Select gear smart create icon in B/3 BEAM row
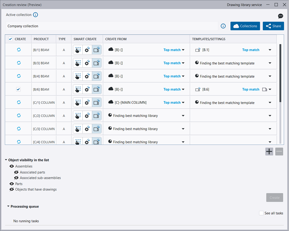The width and height of the screenshot is (289, 231). point(87,63)
